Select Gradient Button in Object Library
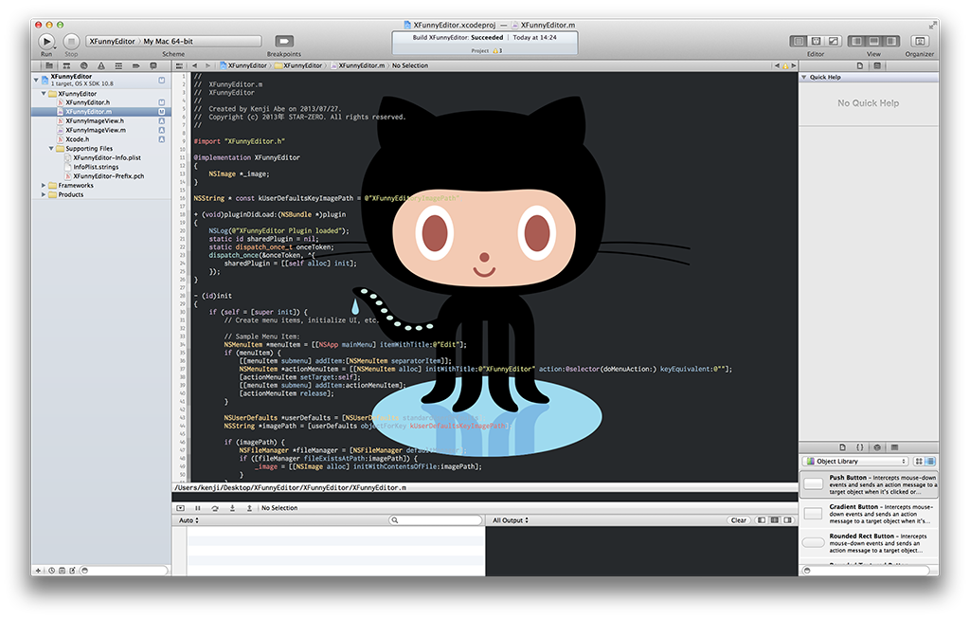Viewport: 970px width, 619px height. [x=870, y=514]
